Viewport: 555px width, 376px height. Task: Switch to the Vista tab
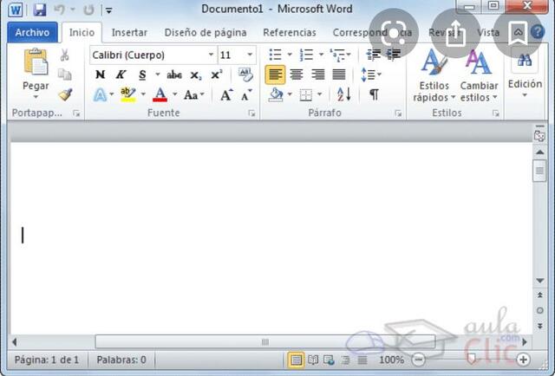click(488, 33)
